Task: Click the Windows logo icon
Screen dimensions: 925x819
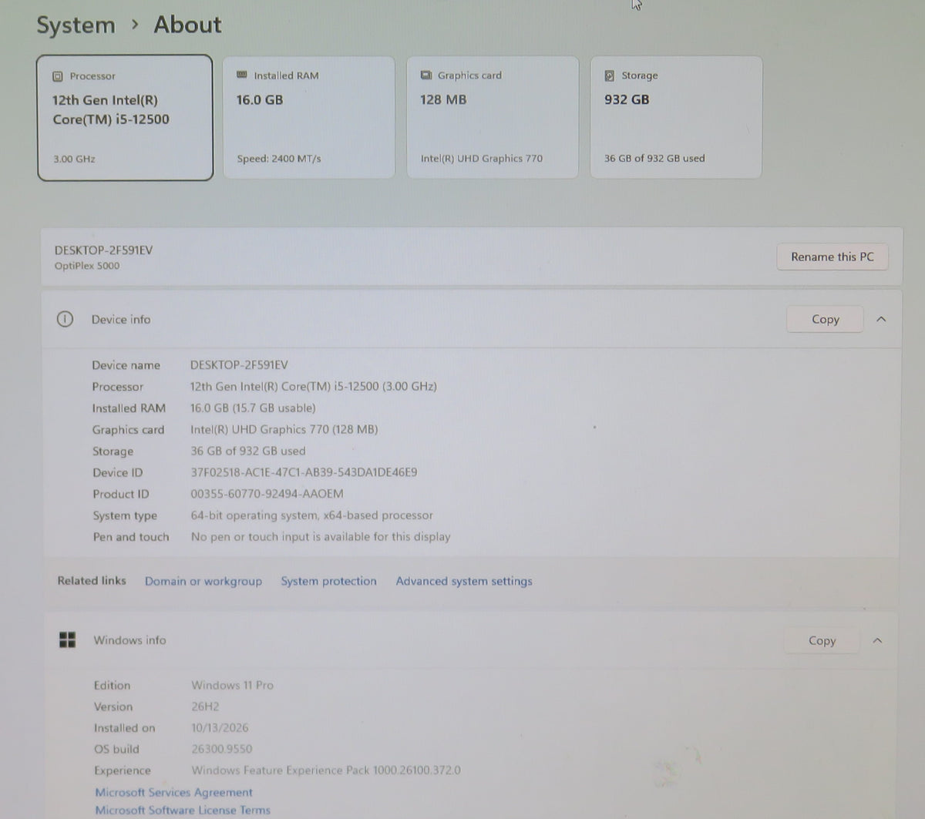Action: click(68, 639)
